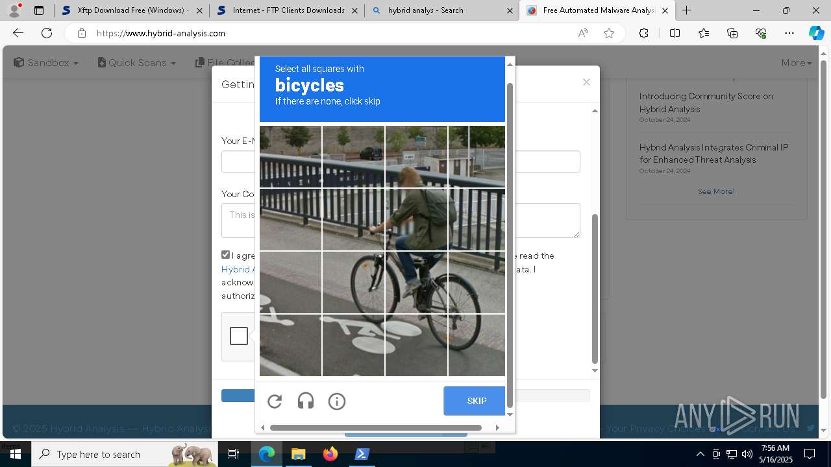Open the captcha info icon

(337, 401)
